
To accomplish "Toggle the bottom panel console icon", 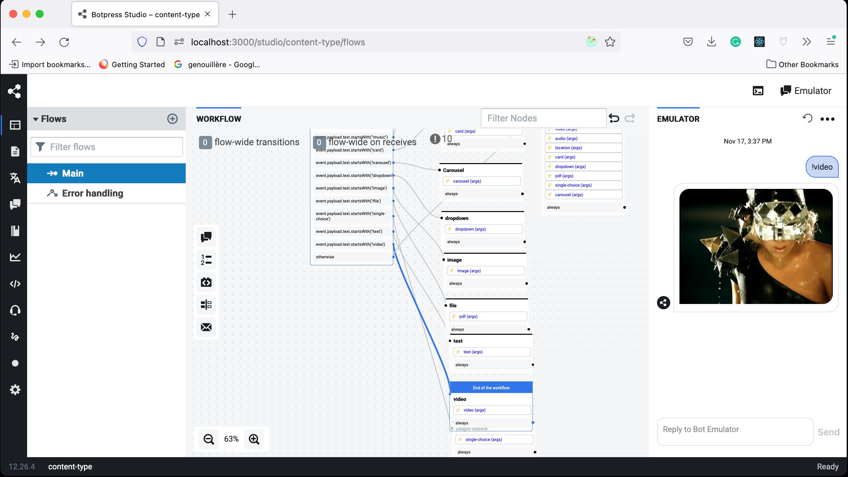I will [758, 91].
